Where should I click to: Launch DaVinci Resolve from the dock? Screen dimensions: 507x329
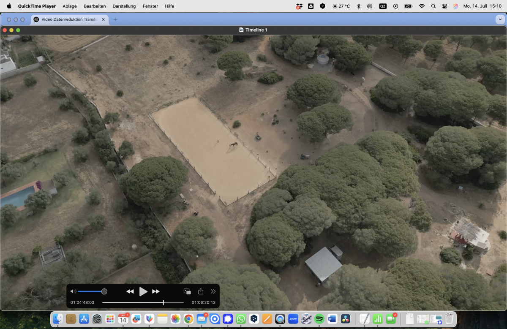point(345,319)
